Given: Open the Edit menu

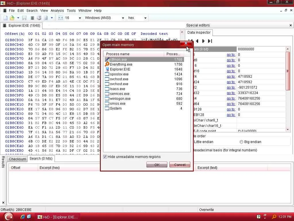Looking at the screenshot, I should click(x=20, y=11).
